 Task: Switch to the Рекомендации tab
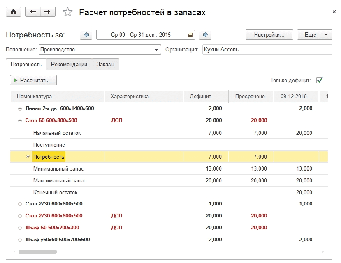tap(69, 64)
